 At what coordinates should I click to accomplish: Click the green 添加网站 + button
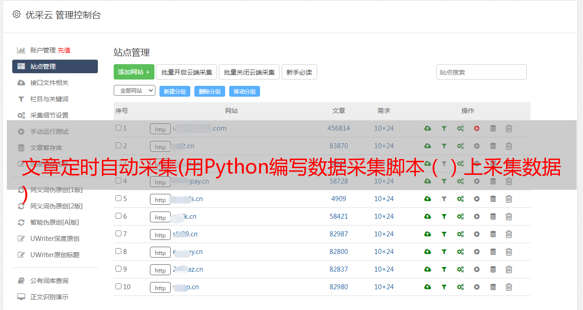[134, 72]
